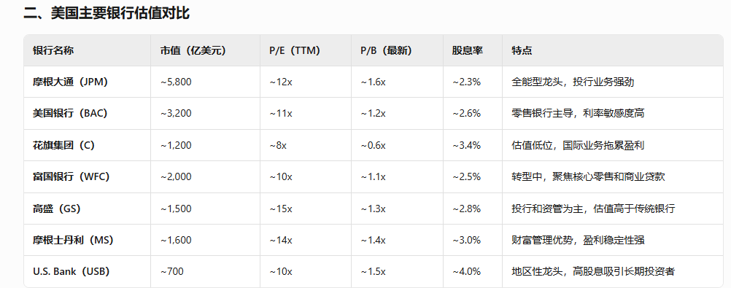Click the text 地区性龙头，高股息吸引长期投资者
The image size is (731, 288).
click(593, 271)
